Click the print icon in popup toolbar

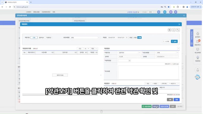coord(174,30)
